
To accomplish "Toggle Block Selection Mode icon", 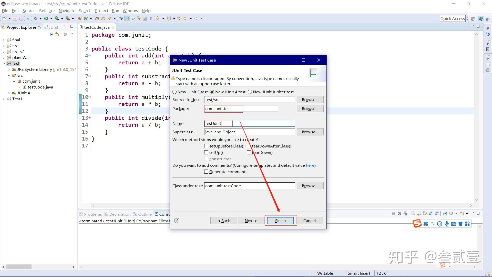I will (145, 18).
